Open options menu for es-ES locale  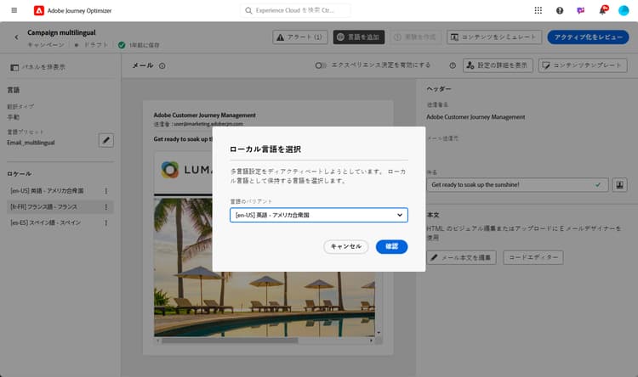tap(105, 223)
